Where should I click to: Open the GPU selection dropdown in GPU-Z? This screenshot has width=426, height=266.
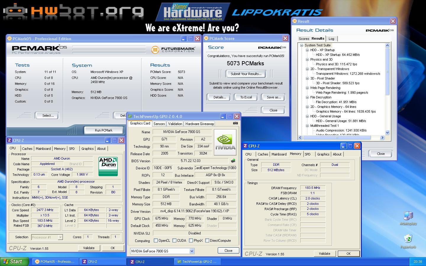point(192,251)
